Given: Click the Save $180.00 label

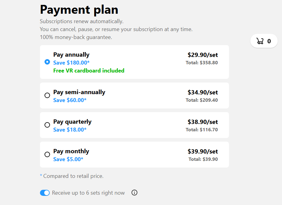Looking at the screenshot, I should point(71,63).
